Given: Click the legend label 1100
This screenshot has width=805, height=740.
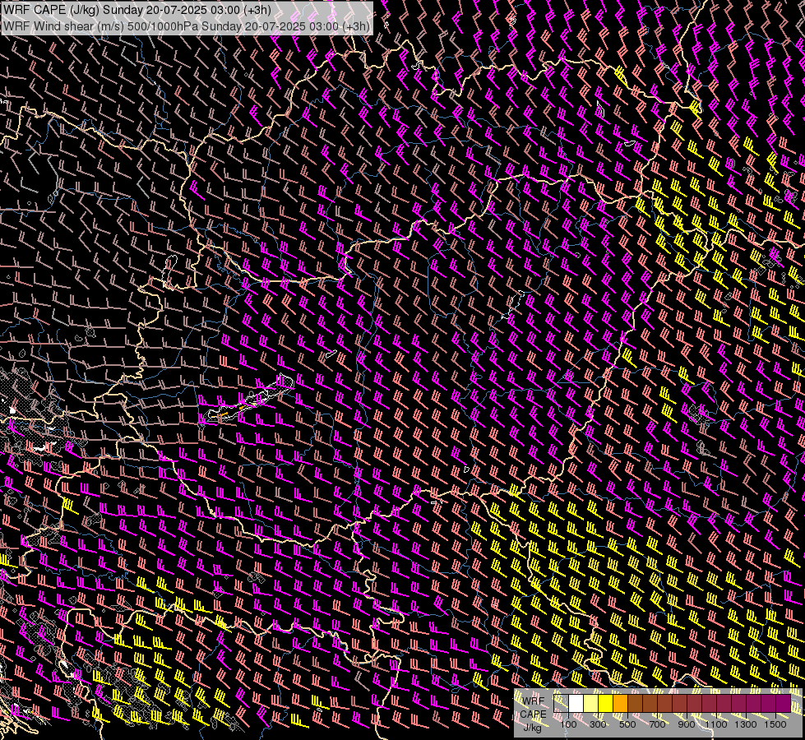Looking at the screenshot, I should click(x=715, y=724).
